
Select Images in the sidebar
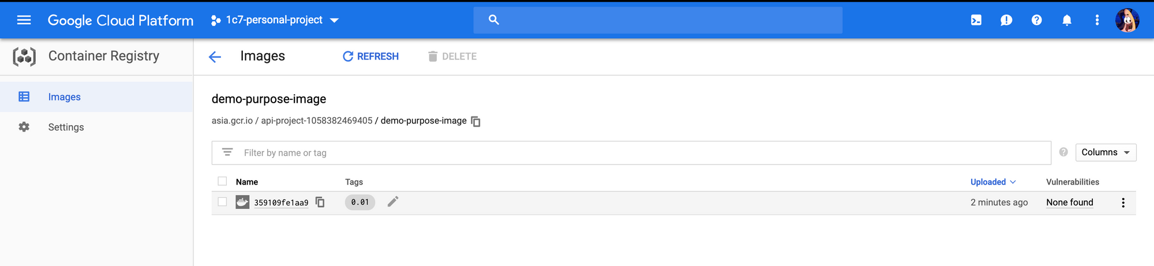[x=64, y=97]
